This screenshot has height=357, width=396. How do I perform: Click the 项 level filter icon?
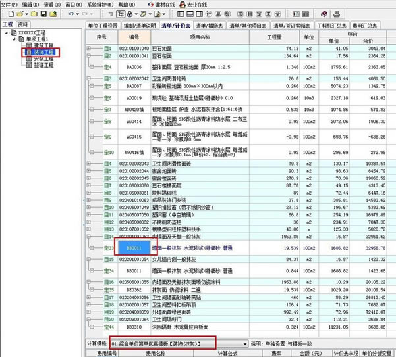pos(240,14)
